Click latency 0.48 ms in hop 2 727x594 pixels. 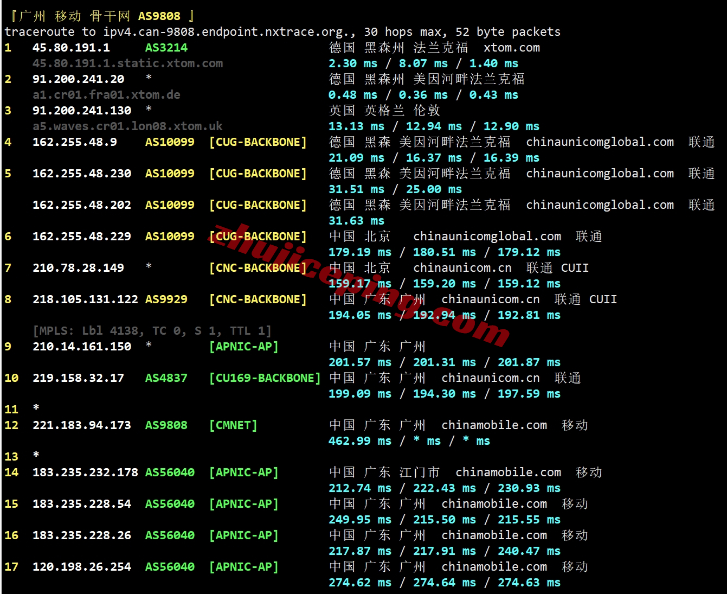coord(353,95)
